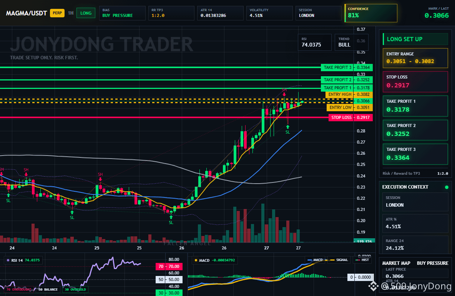Click the 50 Balance legend chip

point(48,289)
